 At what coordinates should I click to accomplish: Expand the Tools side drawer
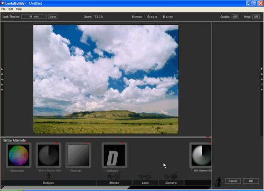pyautogui.click(x=262, y=79)
